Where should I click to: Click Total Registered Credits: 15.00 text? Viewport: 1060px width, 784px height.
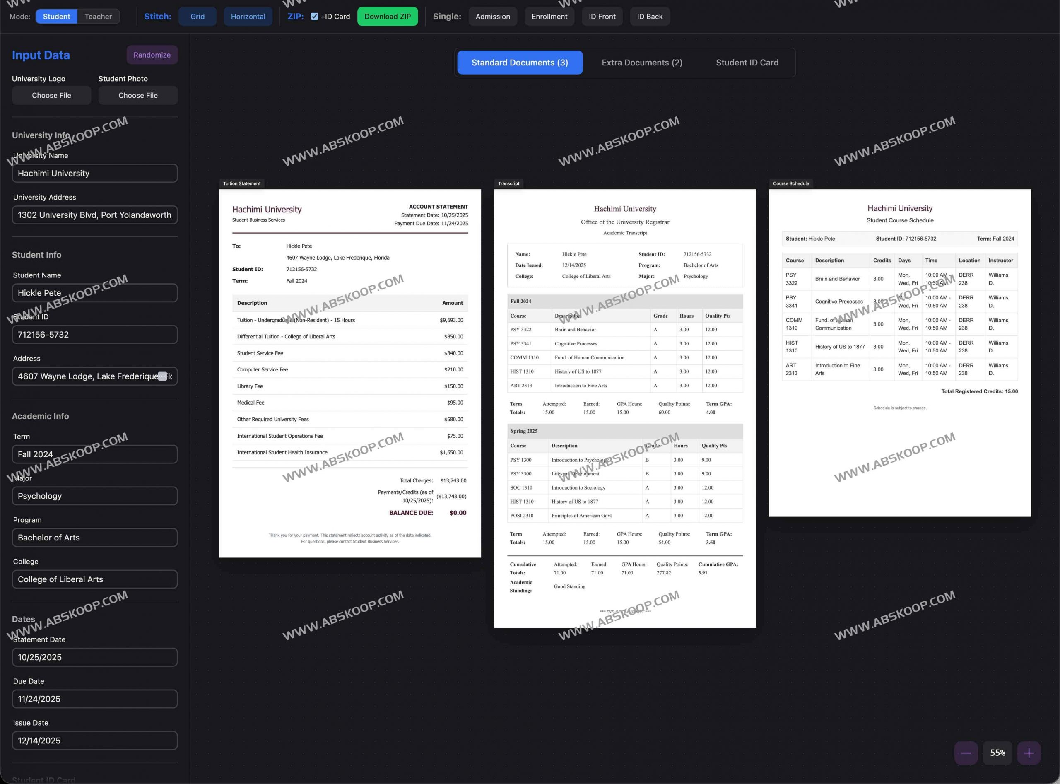(979, 391)
